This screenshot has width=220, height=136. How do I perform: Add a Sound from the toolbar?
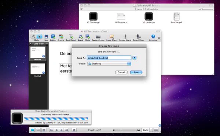pos(80,36)
